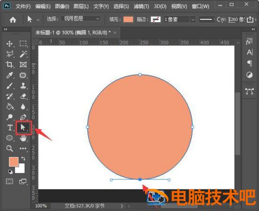This screenshot has height=211, width=259.
Task: Open the tool preset picker arrow
Action: click(x=38, y=20)
